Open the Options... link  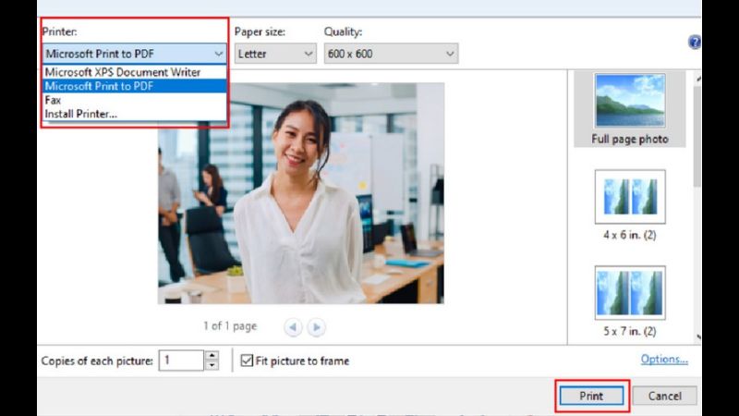[x=664, y=359]
